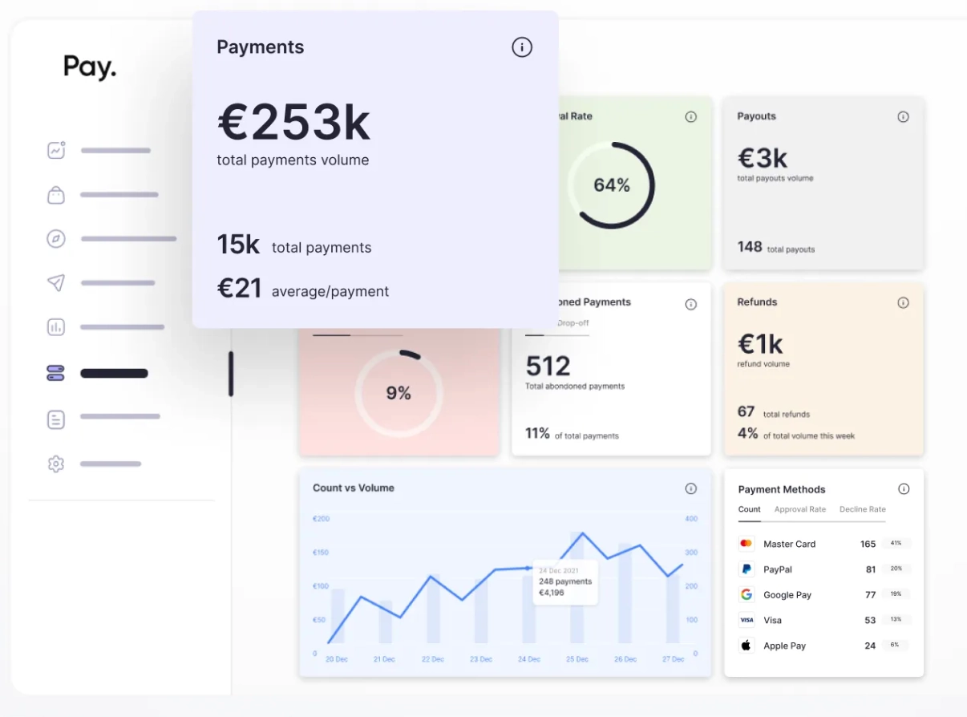Click the PayPal count 81
Image resolution: width=967 pixels, height=717 pixels.
871,569
